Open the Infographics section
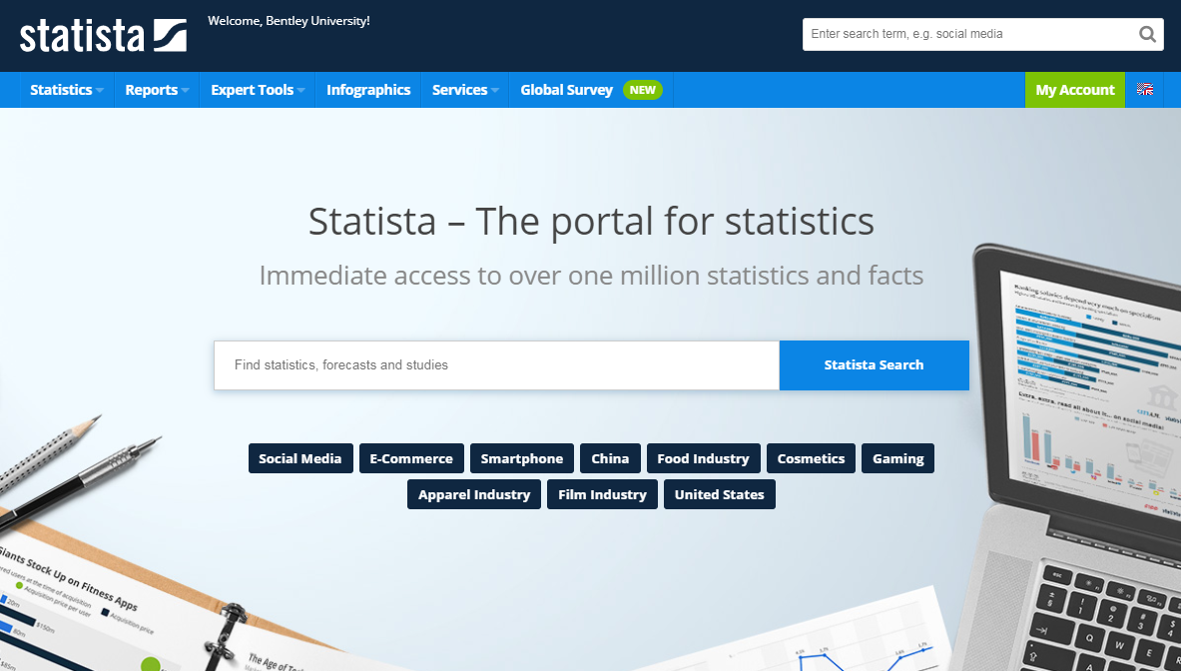 click(x=368, y=90)
